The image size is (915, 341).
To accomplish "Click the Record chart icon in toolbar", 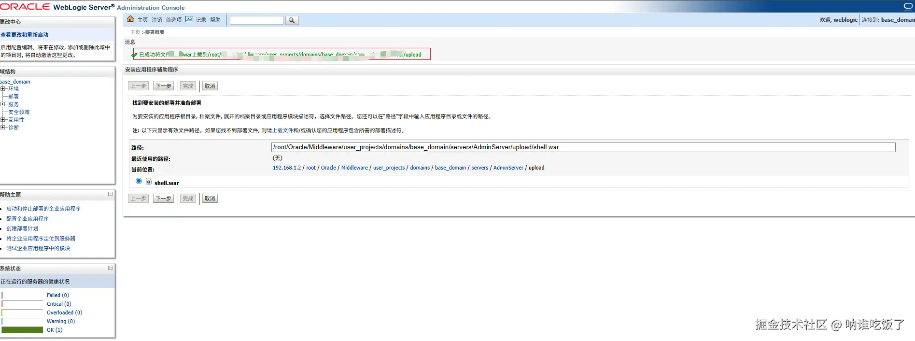I will point(189,19).
